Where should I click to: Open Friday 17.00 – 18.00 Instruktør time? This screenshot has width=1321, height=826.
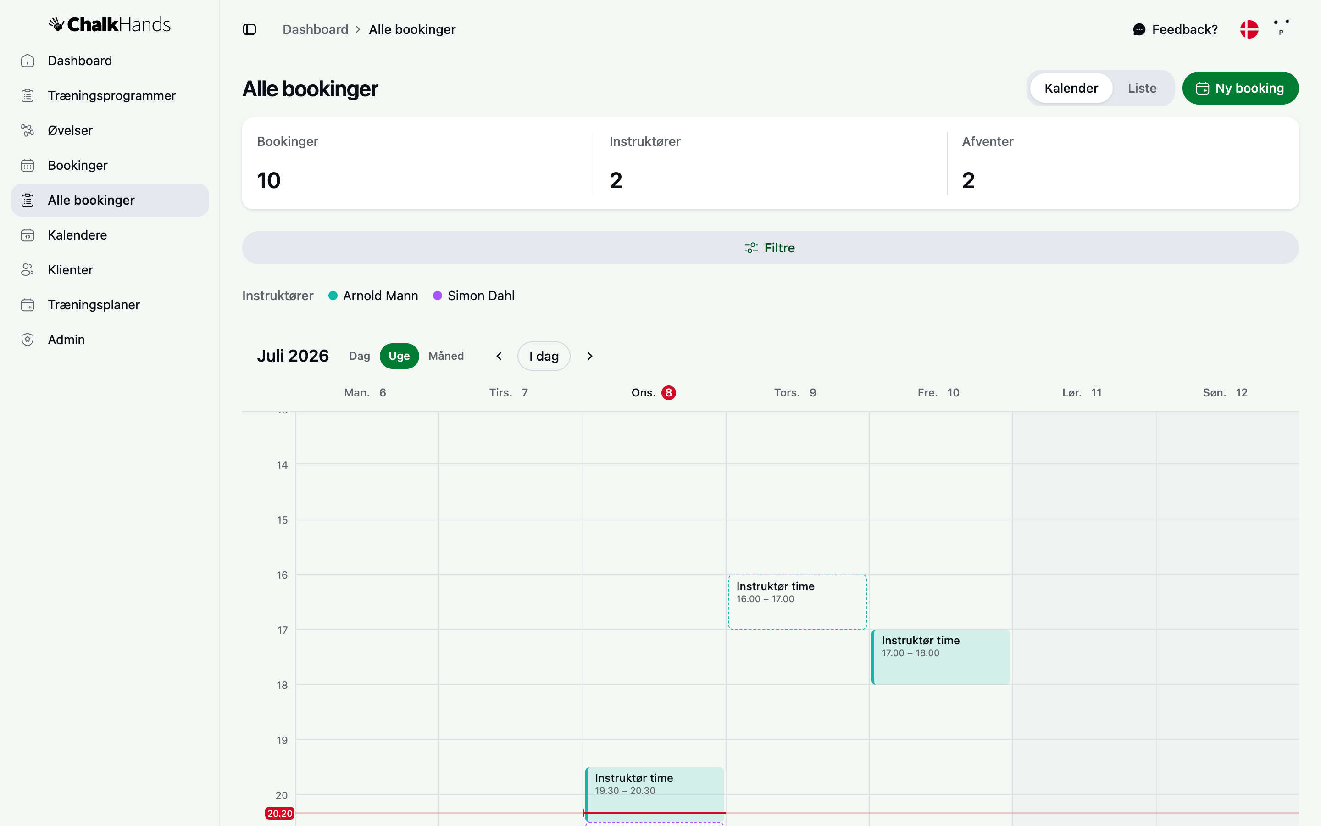click(941, 657)
